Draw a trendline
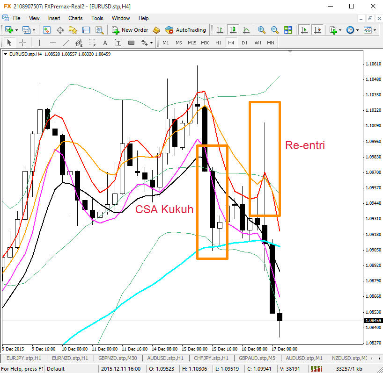The width and height of the screenshot is (383, 373). tap(66, 43)
